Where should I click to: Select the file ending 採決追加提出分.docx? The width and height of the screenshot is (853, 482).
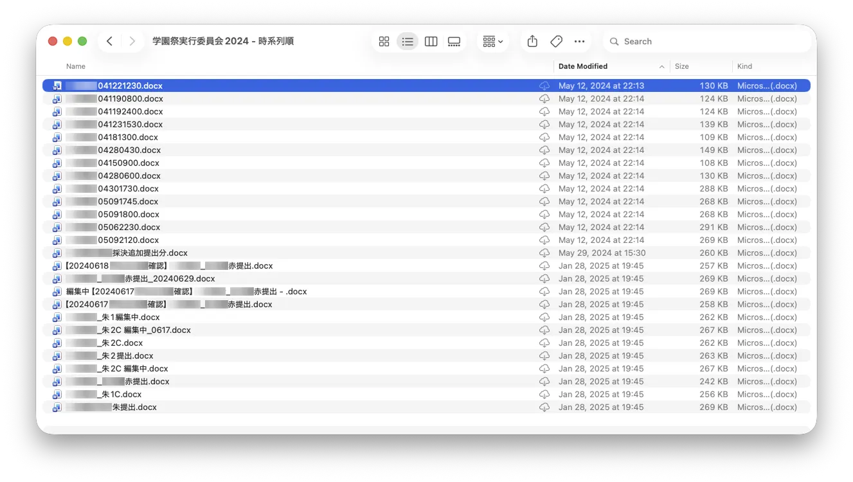[427, 253]
